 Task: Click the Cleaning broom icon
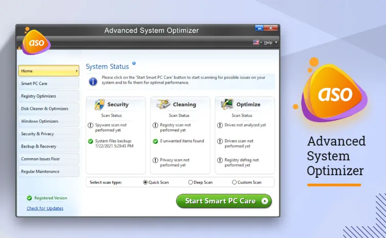163,104
